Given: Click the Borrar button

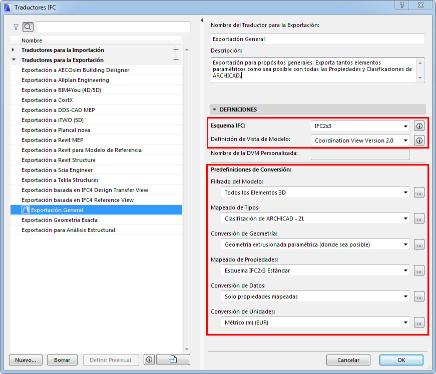Looking at the screenshot, I should pyautogui.click(x=62, y=360).
